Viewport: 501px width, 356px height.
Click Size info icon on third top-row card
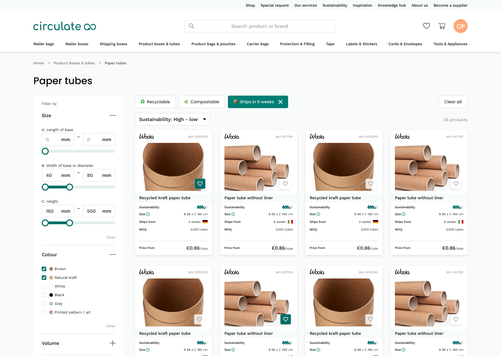coord(318,214)
